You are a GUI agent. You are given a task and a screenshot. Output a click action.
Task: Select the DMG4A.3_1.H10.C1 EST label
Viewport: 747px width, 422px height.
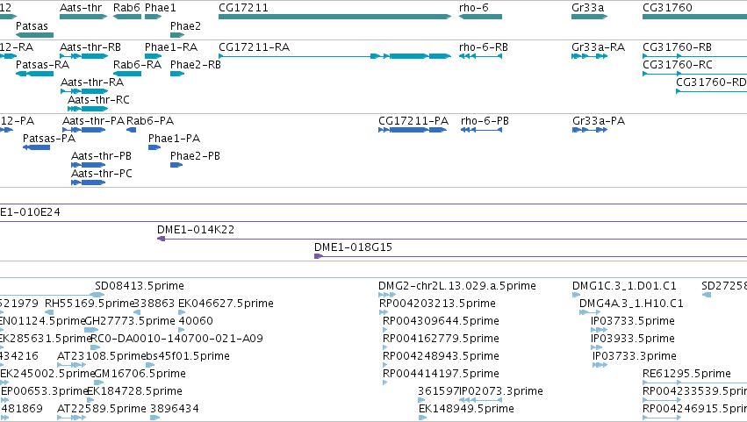(631, 304)
